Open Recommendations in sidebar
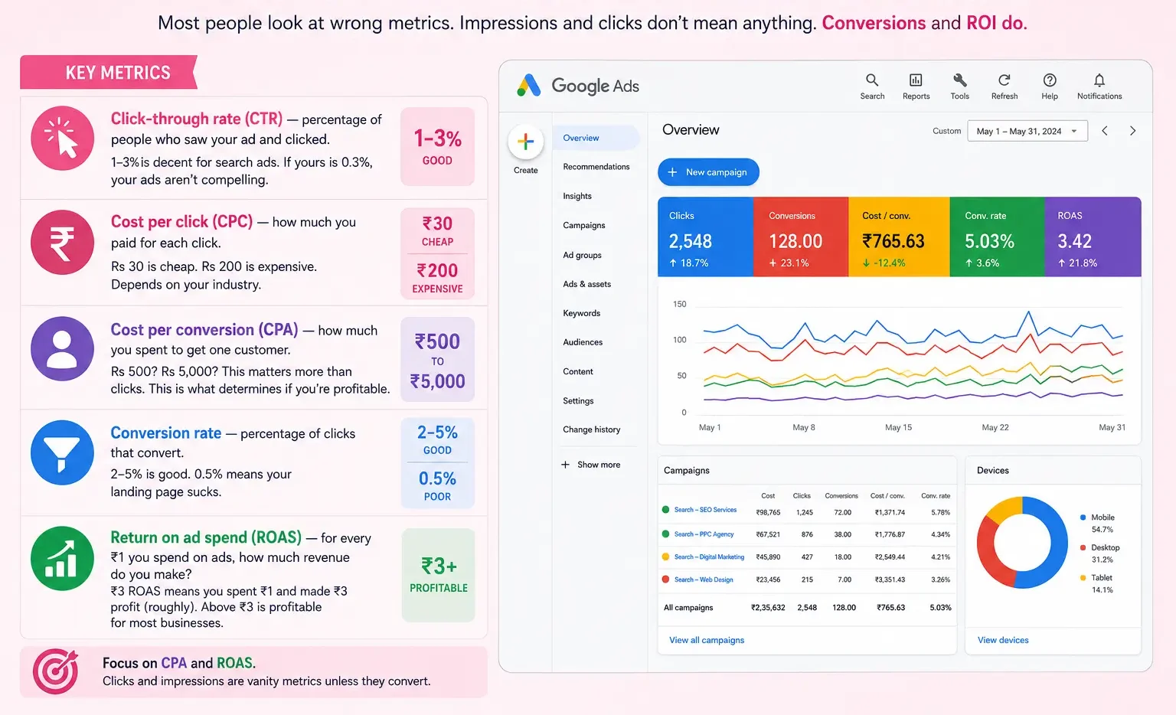The image size is (1176, 715). (596, 167)
